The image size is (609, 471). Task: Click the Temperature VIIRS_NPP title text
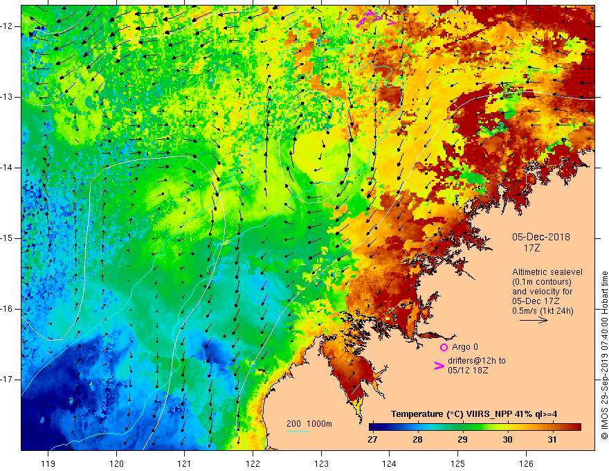pos(474,414)
